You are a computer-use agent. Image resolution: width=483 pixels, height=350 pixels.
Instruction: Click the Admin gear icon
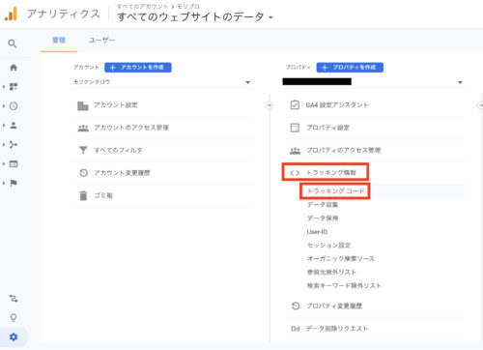pyautogui.click(x=14, y=337)
